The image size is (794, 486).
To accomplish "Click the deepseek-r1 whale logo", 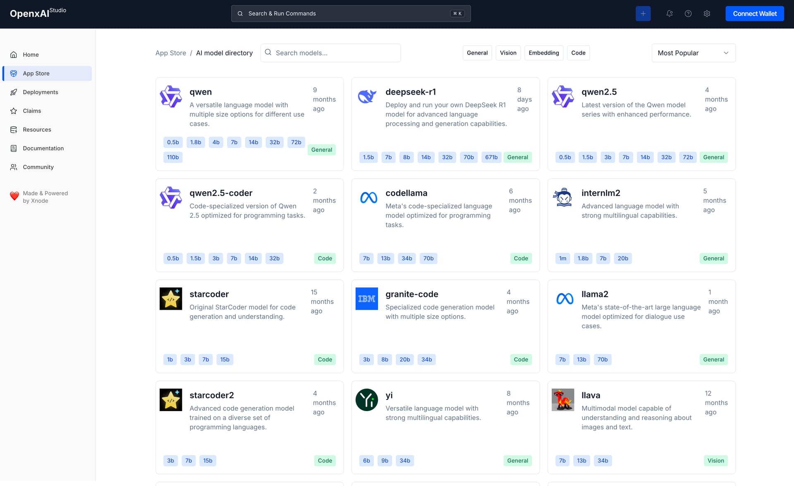I will tap(367, 96).
